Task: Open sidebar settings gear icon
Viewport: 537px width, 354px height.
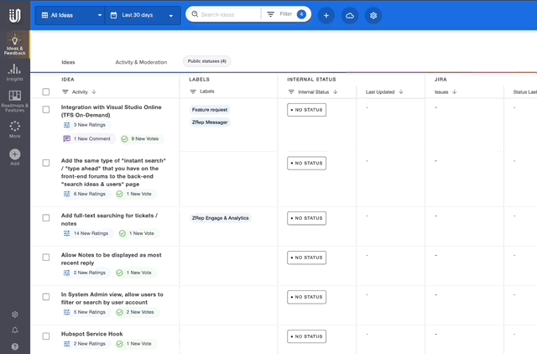Action: click(15, 315)
